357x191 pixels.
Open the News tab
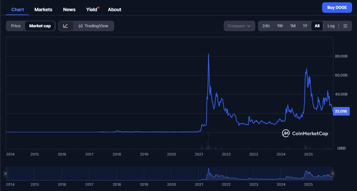click(69, 10)
